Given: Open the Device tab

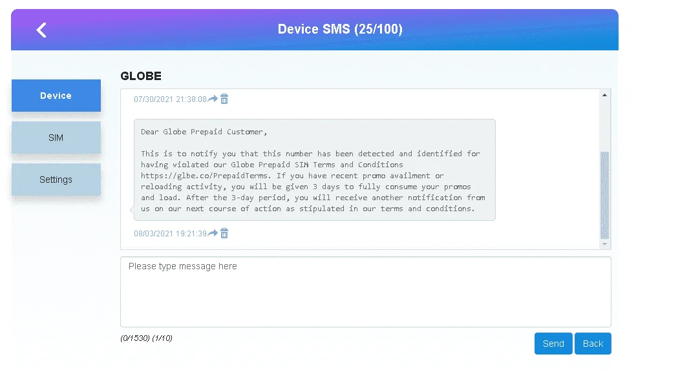Looking at the screenshot, I should (56, 96).
